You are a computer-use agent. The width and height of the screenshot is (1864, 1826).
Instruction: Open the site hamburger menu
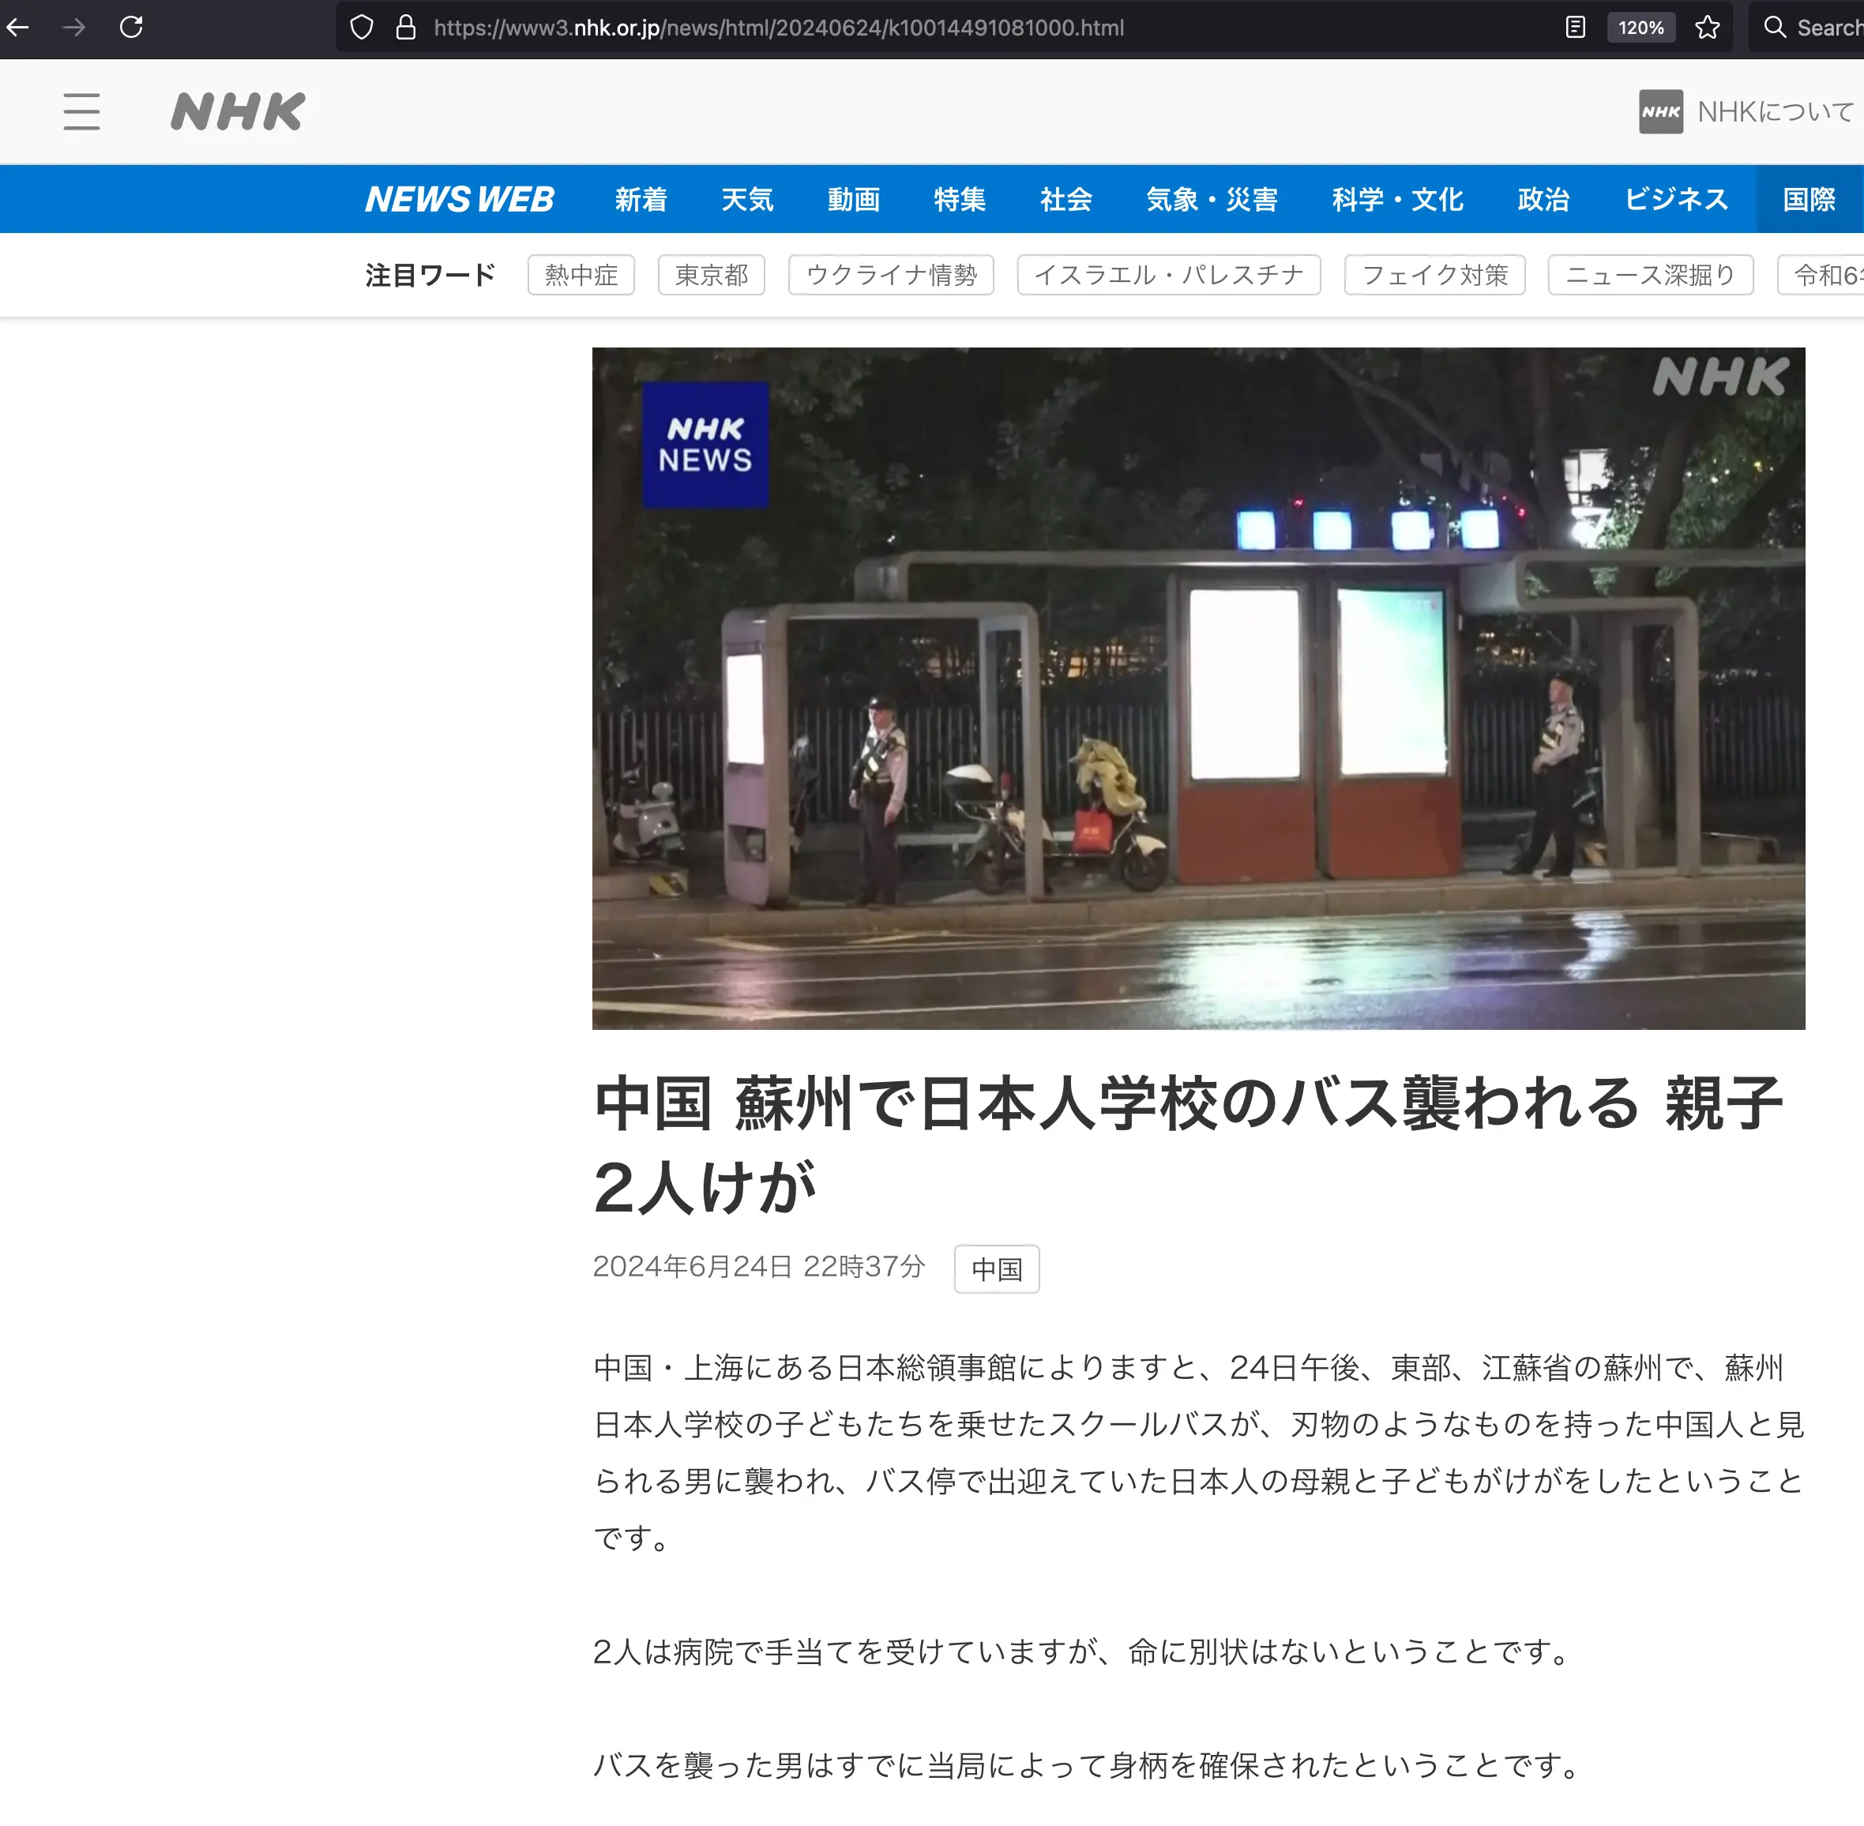tap(81, 112)
